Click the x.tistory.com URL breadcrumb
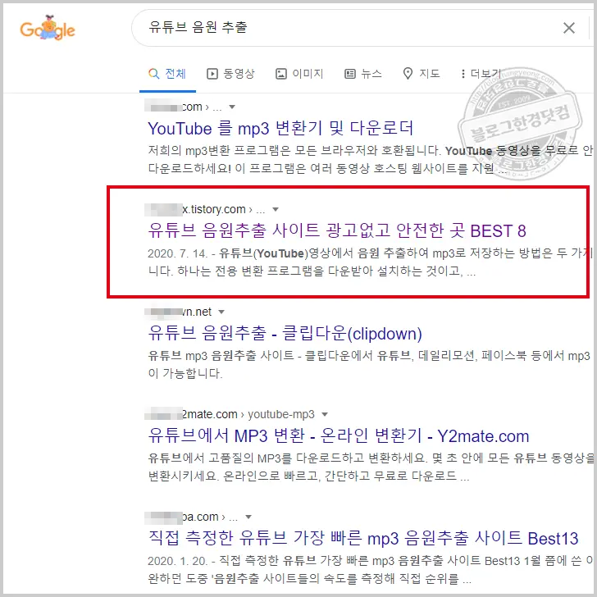Screen dimensions: 597x597 point(204,209)
